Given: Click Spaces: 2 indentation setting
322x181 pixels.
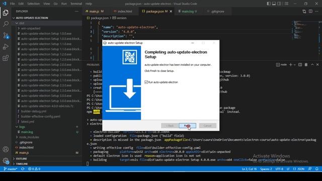Looking at the screenshot, I should (x=266, y=169).
